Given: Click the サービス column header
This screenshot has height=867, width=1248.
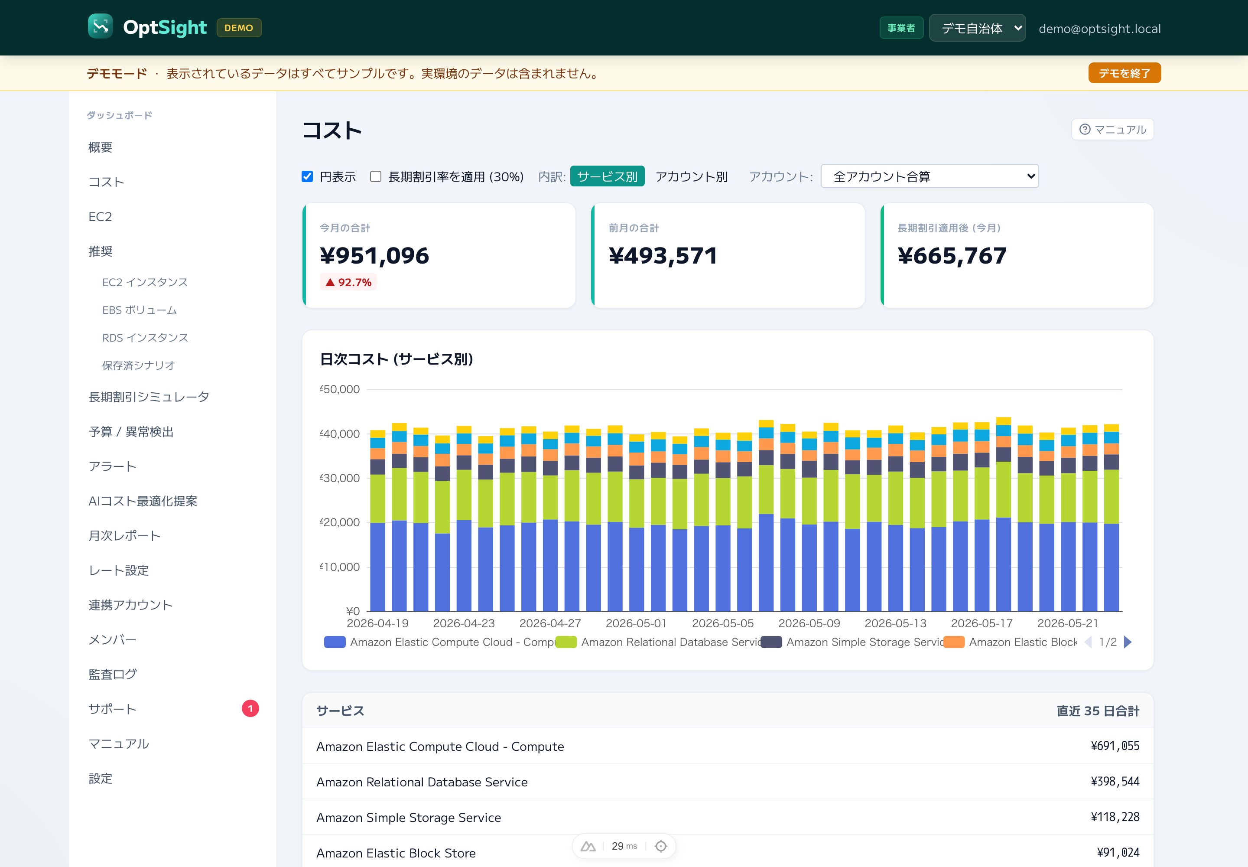Looking at the screenshot, I should (x=341, y=711).
